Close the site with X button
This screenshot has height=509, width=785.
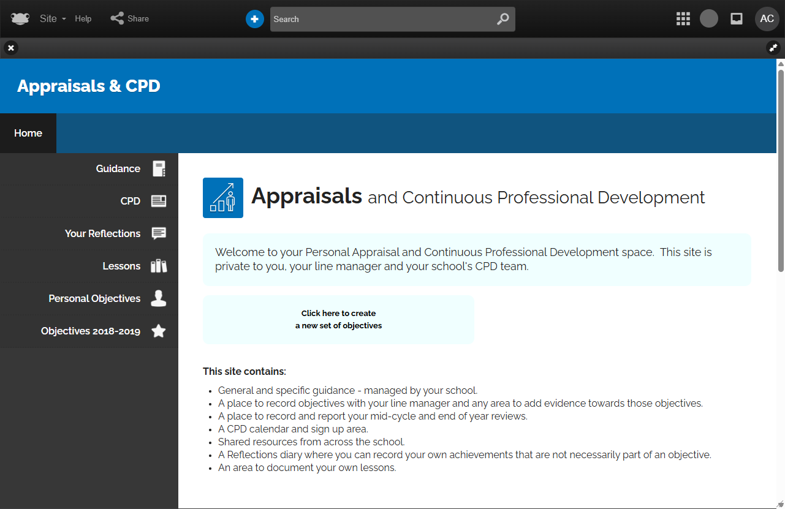pyautogui.click(x=11, y=48)
